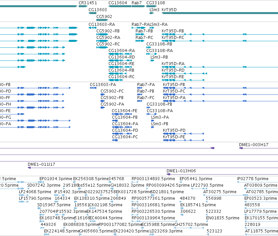Select transcript CG5902-RB
278x236 pixels.
click(108, 31)
